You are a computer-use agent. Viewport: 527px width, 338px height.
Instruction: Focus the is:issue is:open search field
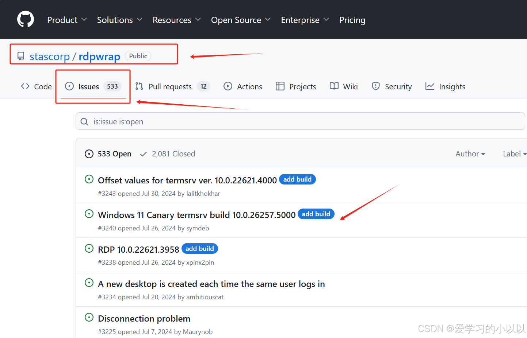coord(300,121)
